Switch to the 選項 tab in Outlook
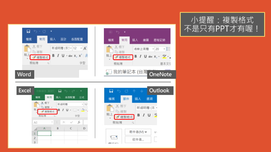The height and width of the screenshot is (152, 271). (149, 99)
